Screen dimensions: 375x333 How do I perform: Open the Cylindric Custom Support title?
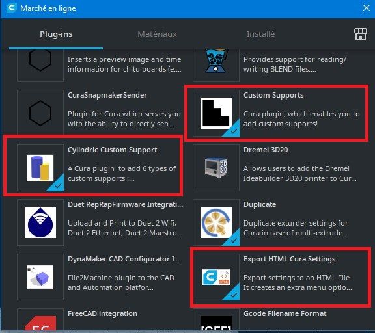click(x=113, y=150)
